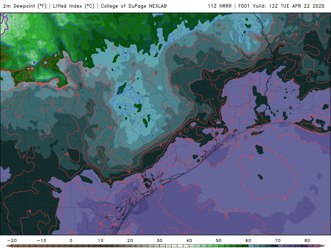Viewport: 331px width, 248px height.
Task: Click the 20 value on the color scale
Action: coord(130,241)
